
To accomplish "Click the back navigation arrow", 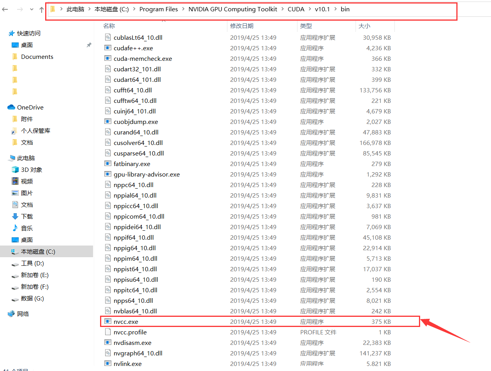I will click(5, 9).
